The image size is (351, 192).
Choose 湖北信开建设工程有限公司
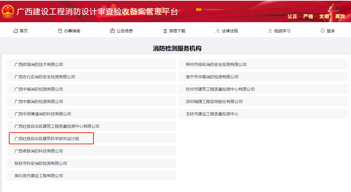39,176
